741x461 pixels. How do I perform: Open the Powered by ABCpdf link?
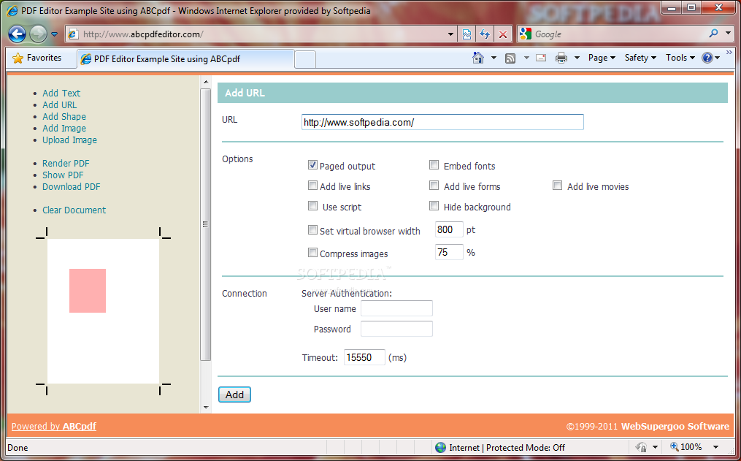click(54, 426)
